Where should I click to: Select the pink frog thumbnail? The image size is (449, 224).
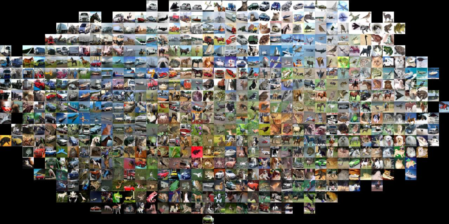click(x=152, y=197)
